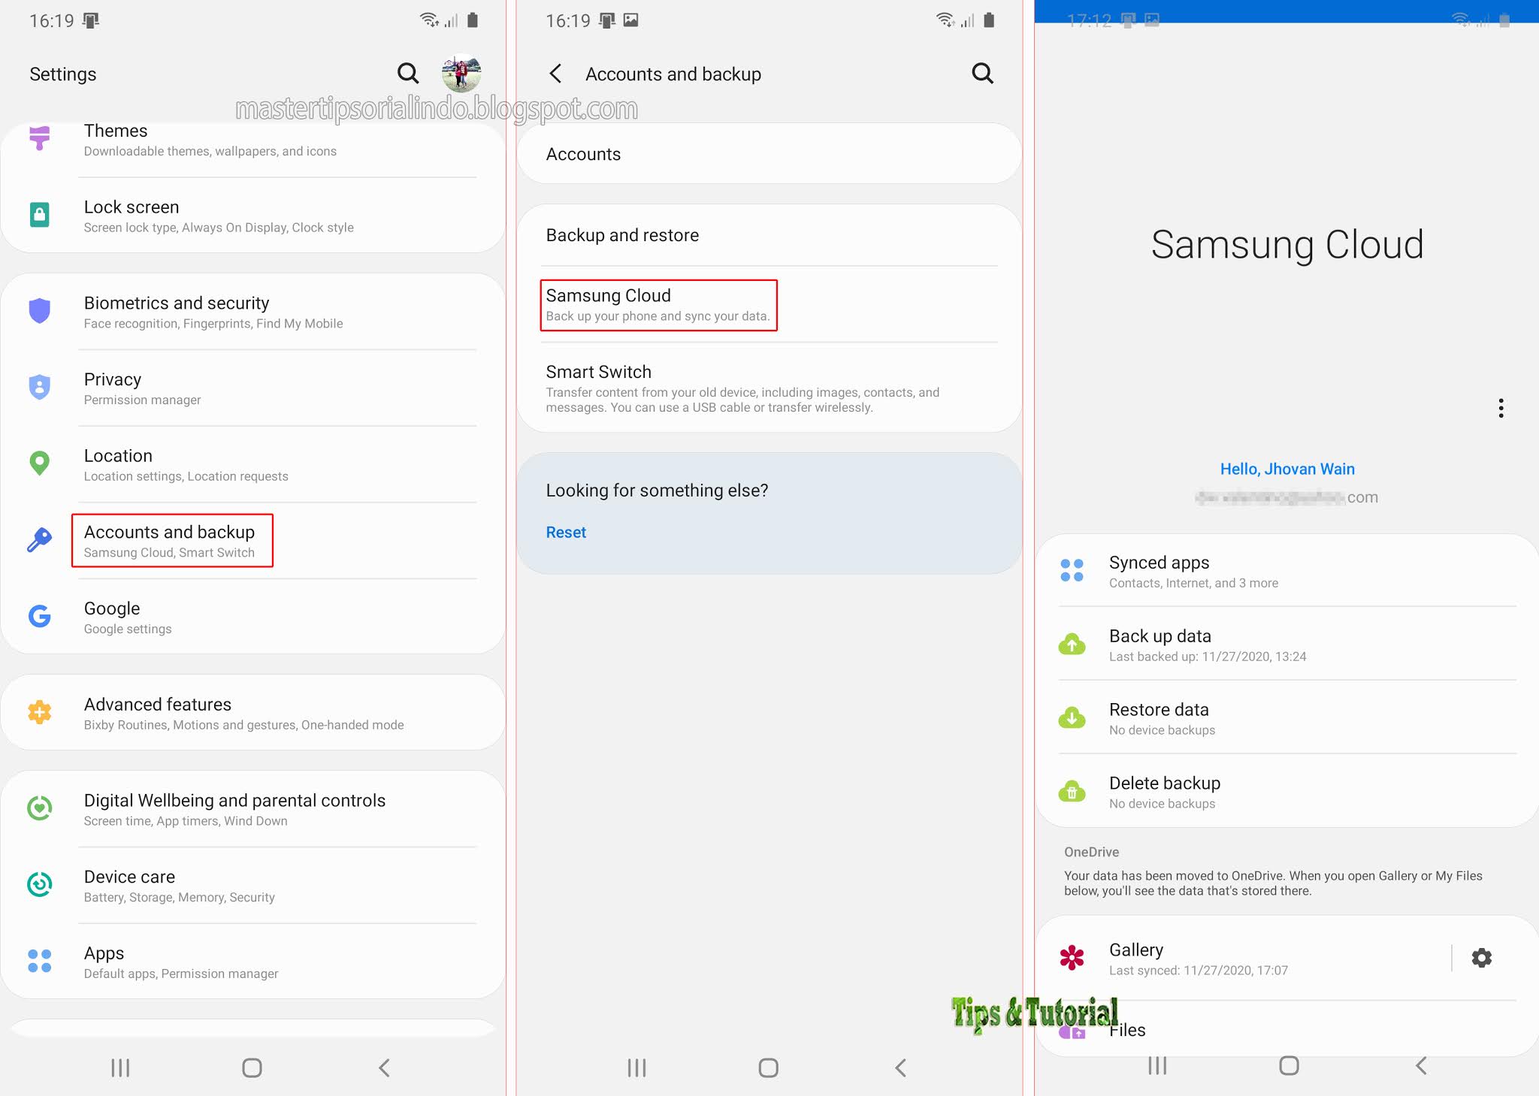The image size is (1539, 1096).
Task: Toggle Gallery sync on or off
Action: click(1488, 957)
